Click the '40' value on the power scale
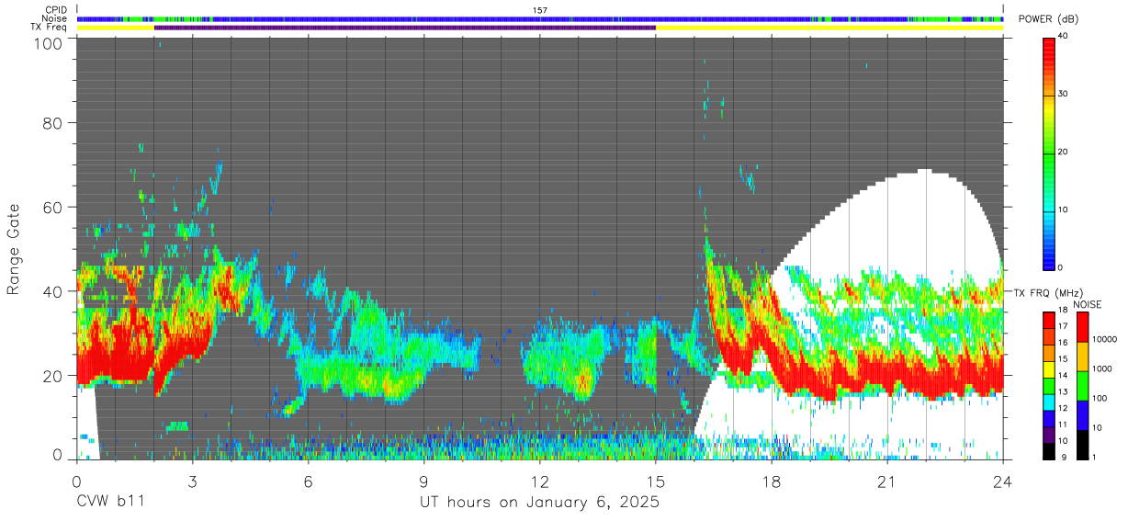The height and width of the screenshot is (521, 1128). click(1065, 36)
